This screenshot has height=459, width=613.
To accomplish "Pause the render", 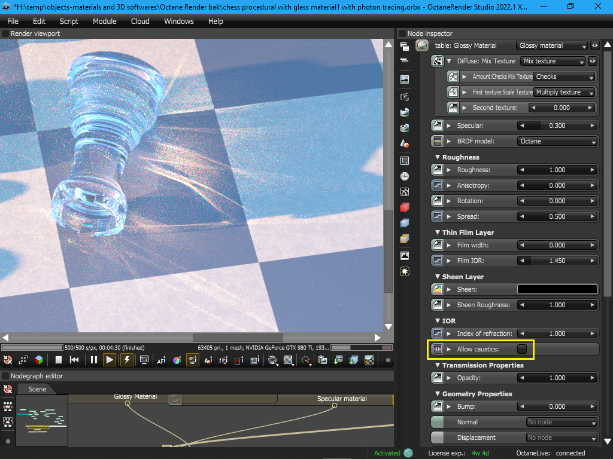I will tap(94, 360).
